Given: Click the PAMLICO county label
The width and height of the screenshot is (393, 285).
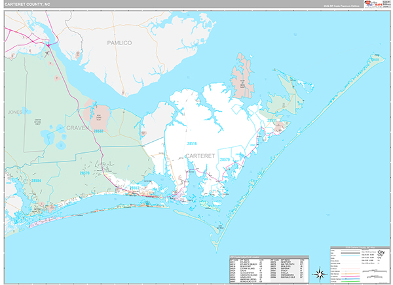Looking at the screenshot, I should pyautogui.click(x=119, y=43).
